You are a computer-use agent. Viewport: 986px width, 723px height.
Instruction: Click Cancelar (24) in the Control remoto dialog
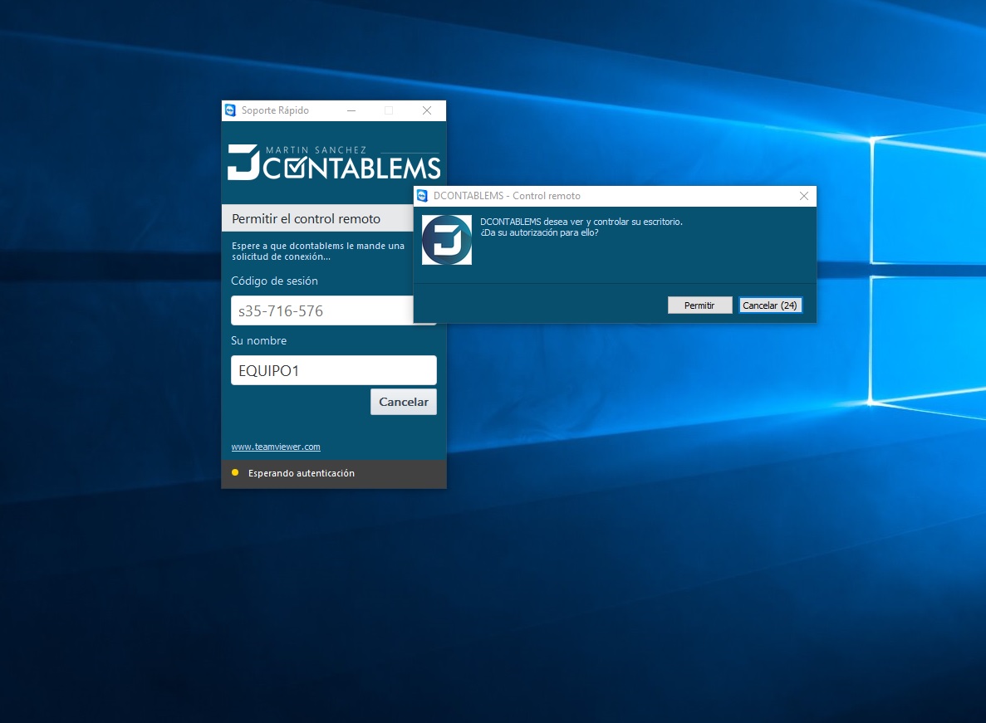coord(770,305)
